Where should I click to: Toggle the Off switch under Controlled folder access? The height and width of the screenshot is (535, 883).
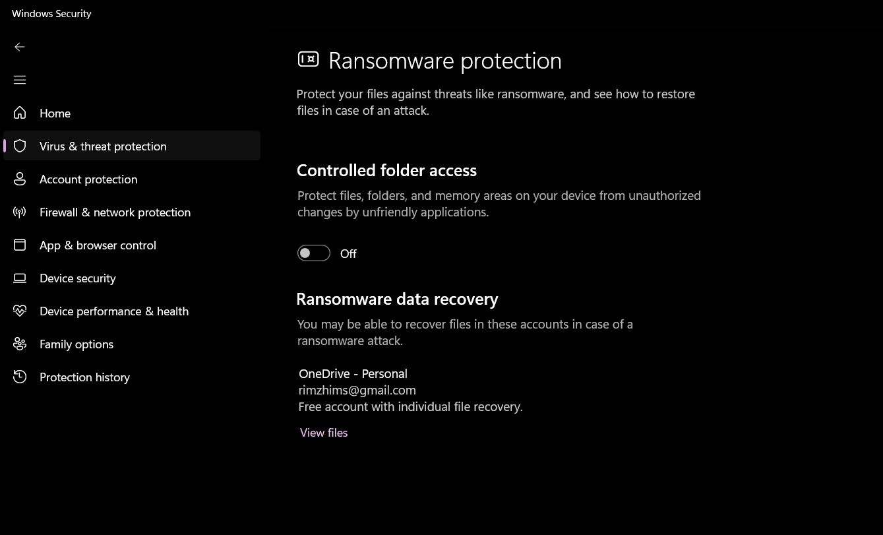313,253
